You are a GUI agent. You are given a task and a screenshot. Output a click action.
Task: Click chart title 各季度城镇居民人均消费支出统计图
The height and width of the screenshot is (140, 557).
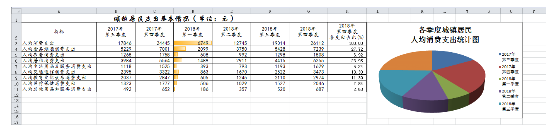tap(445, 35)
